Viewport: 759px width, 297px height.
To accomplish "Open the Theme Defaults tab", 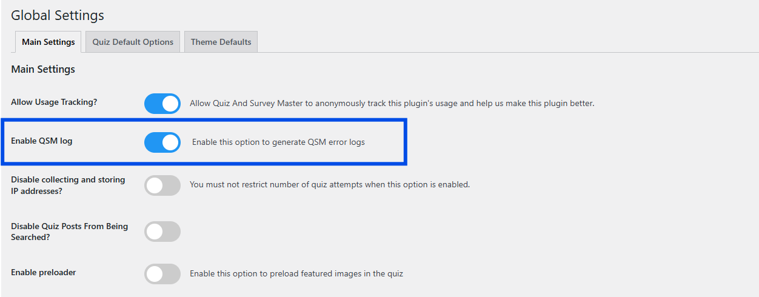I will (x=221, y=42).
